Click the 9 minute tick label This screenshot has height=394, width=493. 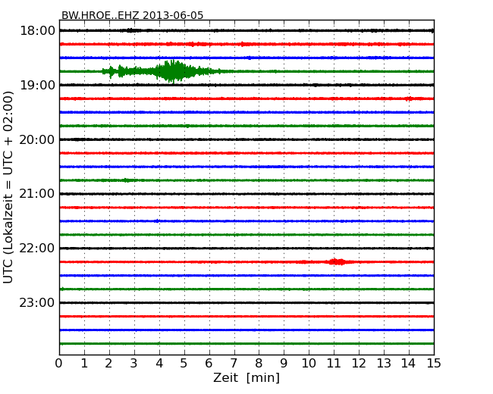coord(284,364)
